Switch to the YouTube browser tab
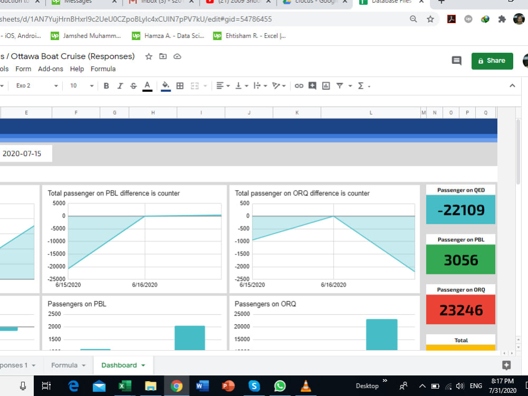The height and width of the screenshot is (396, 528). 238,2
